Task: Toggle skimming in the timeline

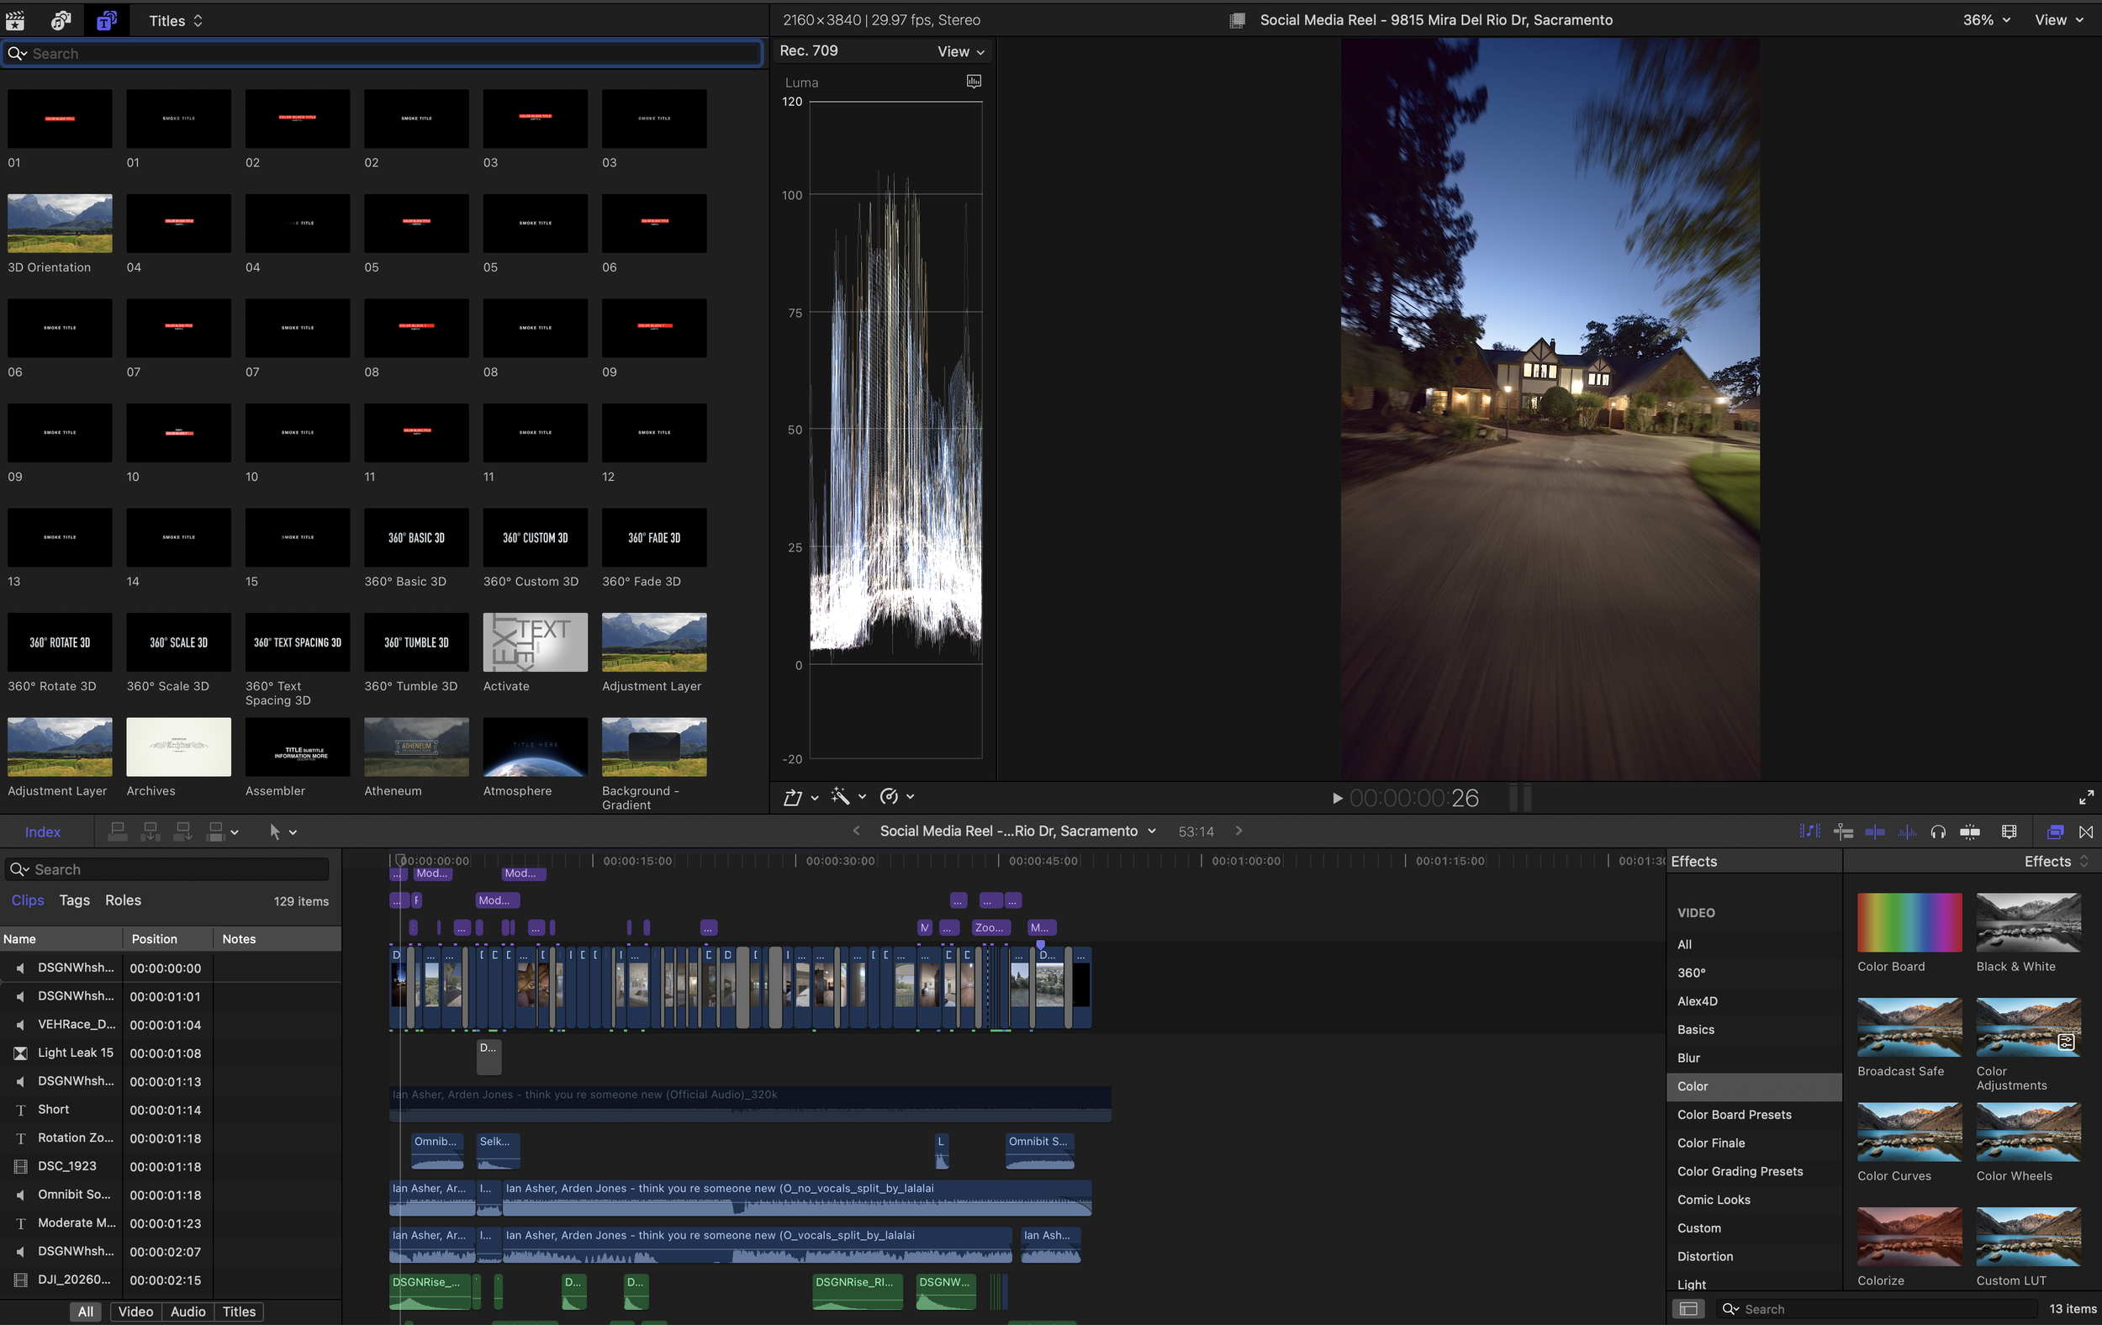Action: pos(1874,831)
